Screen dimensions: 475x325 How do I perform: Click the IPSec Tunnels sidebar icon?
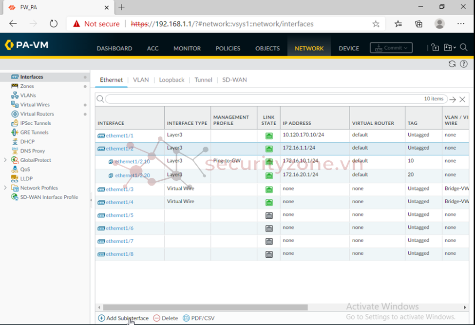pos(15,123)
